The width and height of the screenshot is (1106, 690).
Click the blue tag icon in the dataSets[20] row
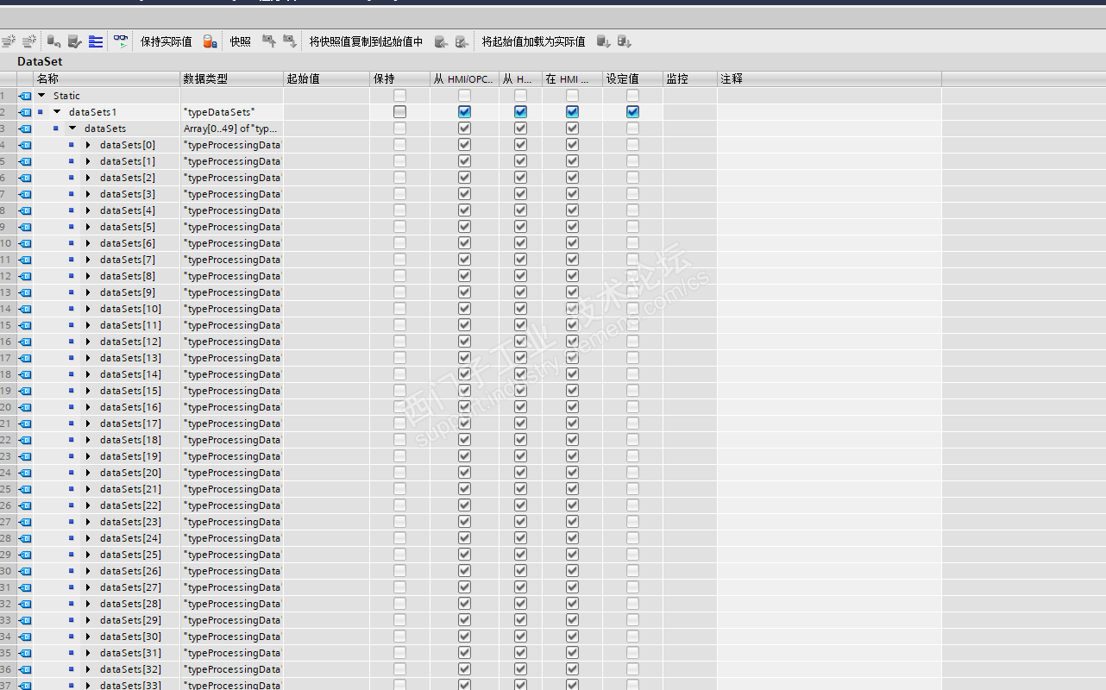pos(25,473)
